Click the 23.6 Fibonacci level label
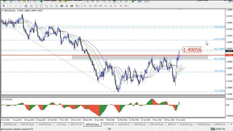Image resolution: width=233 pixels, height=131 pixels. [219, 71]
